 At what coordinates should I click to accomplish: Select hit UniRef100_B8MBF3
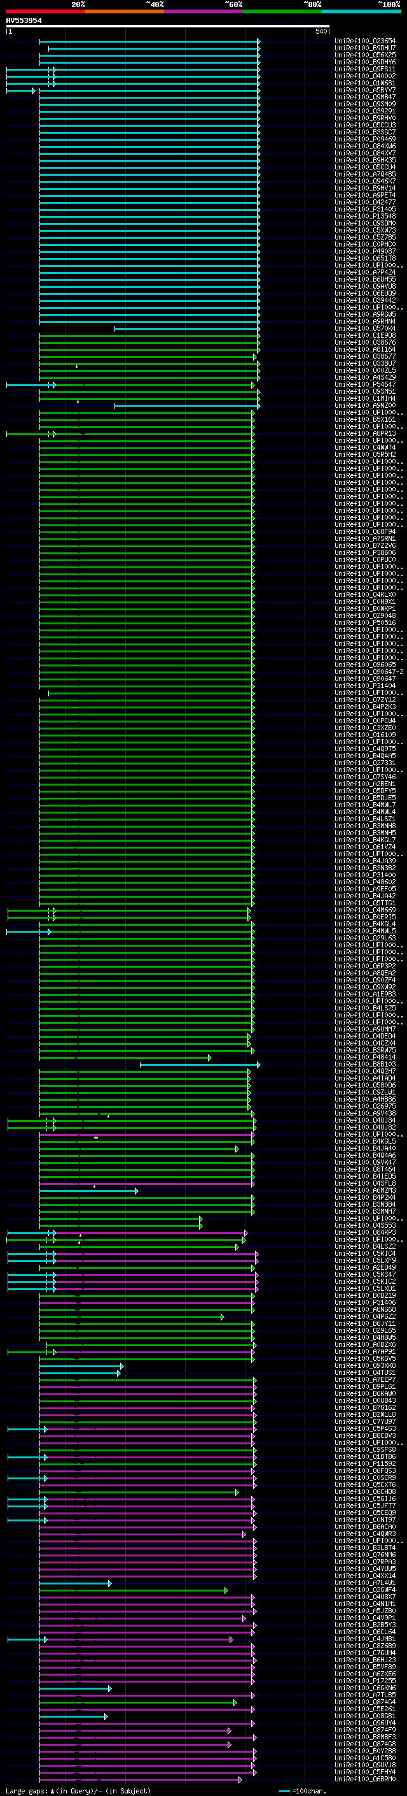[365, 1736]
